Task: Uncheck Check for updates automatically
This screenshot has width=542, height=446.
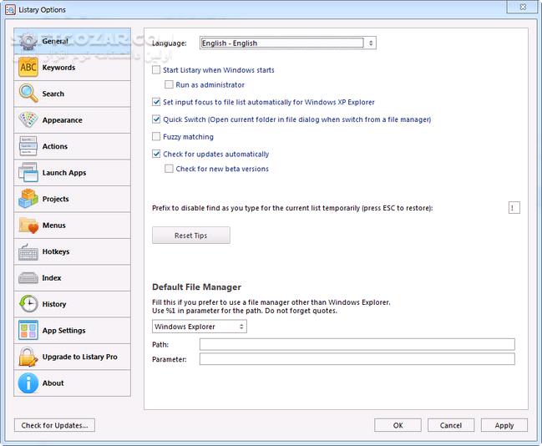Action: [156, 154]
